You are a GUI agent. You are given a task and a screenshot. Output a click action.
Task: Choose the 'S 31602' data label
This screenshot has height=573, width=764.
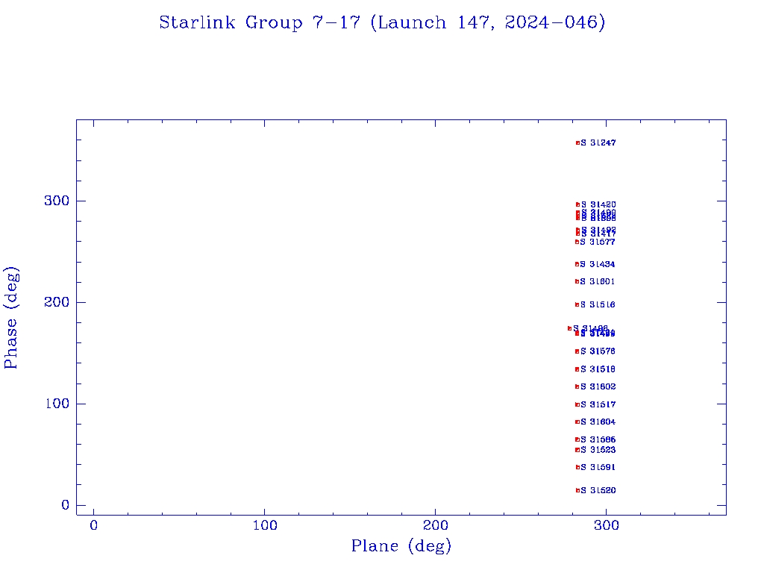(598, 386)
